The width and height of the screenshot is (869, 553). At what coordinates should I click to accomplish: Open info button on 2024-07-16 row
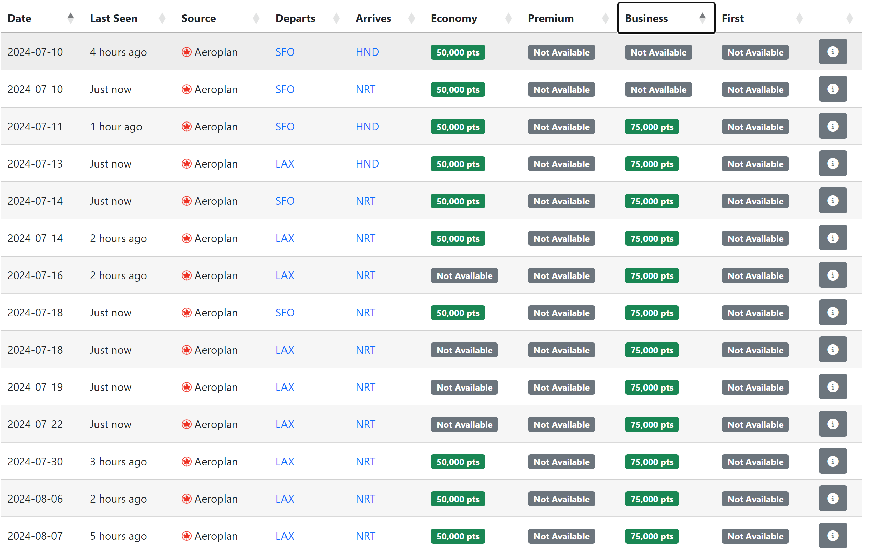[832, 275]
